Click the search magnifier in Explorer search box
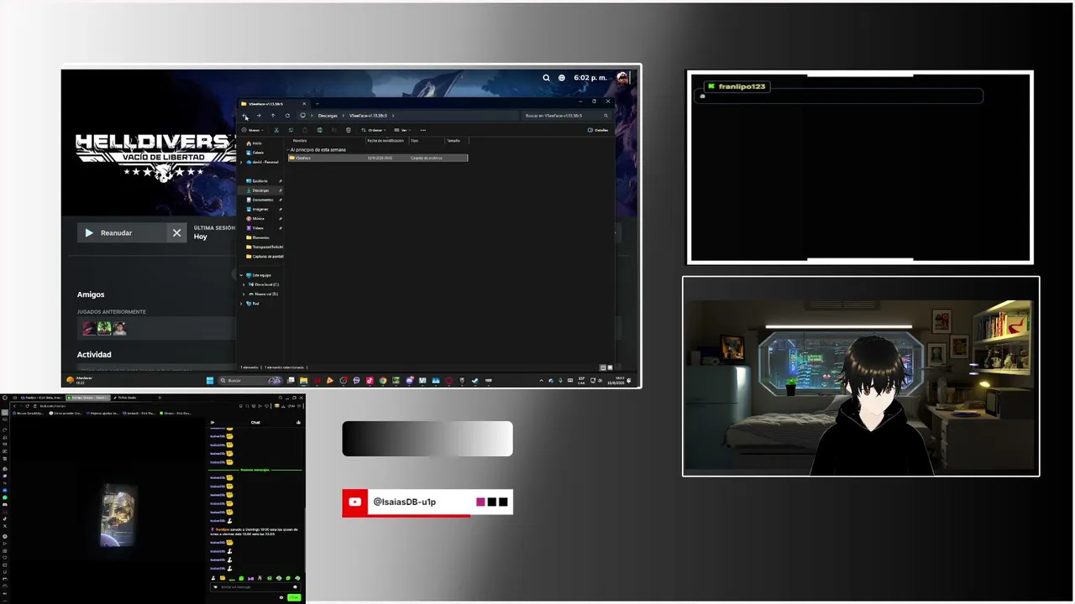This screenshot has height=604, width=1075. (x=606, y=116)
